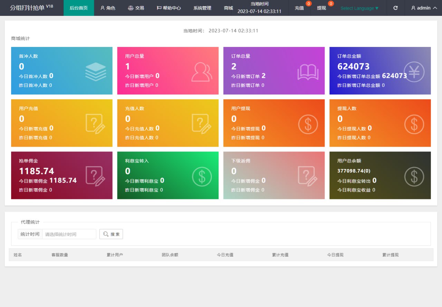Click the 搜索 button
442x307 pixels.
[111, 234]
